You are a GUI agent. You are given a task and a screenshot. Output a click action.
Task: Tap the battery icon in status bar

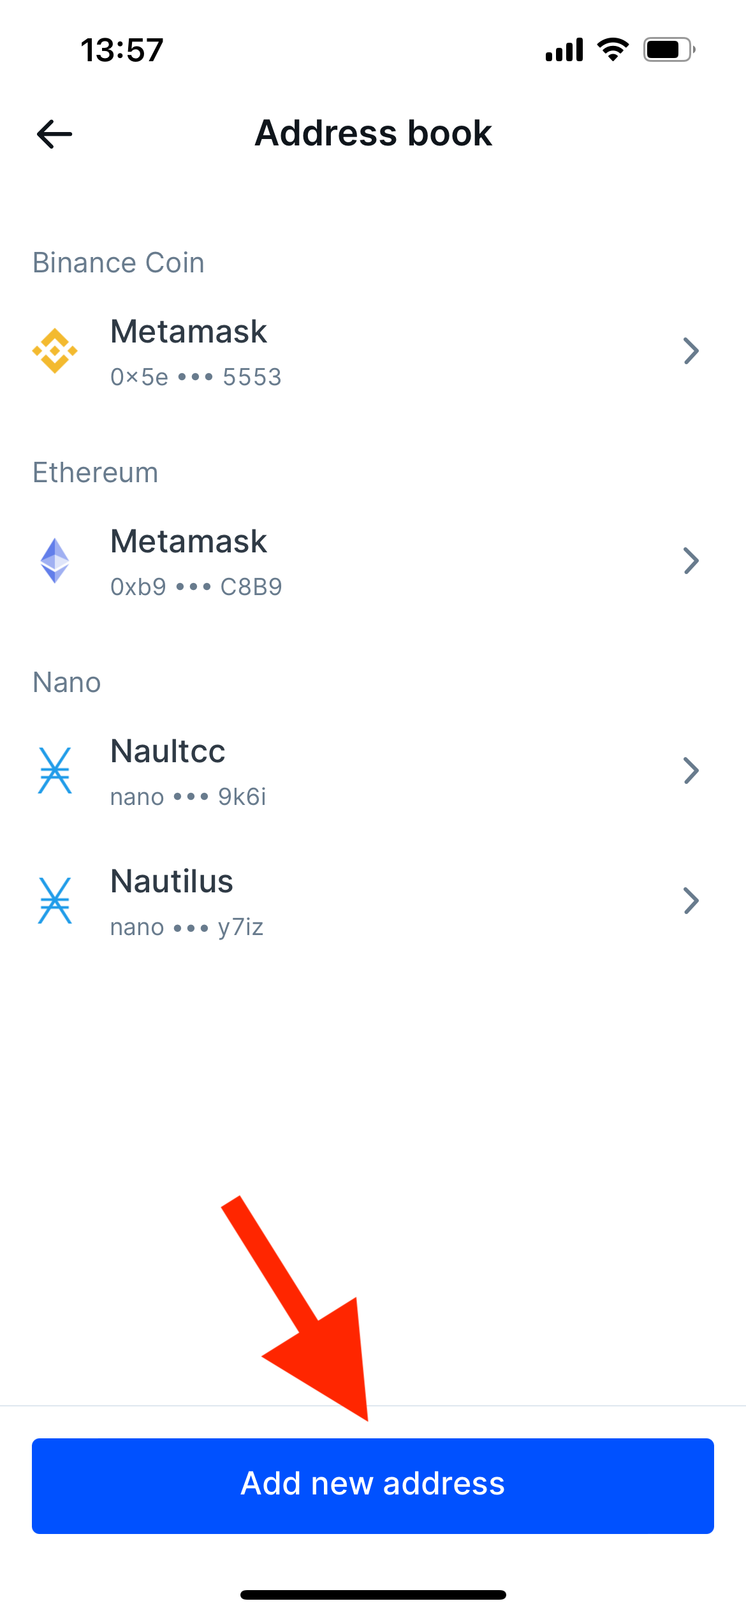click(669, 50)
